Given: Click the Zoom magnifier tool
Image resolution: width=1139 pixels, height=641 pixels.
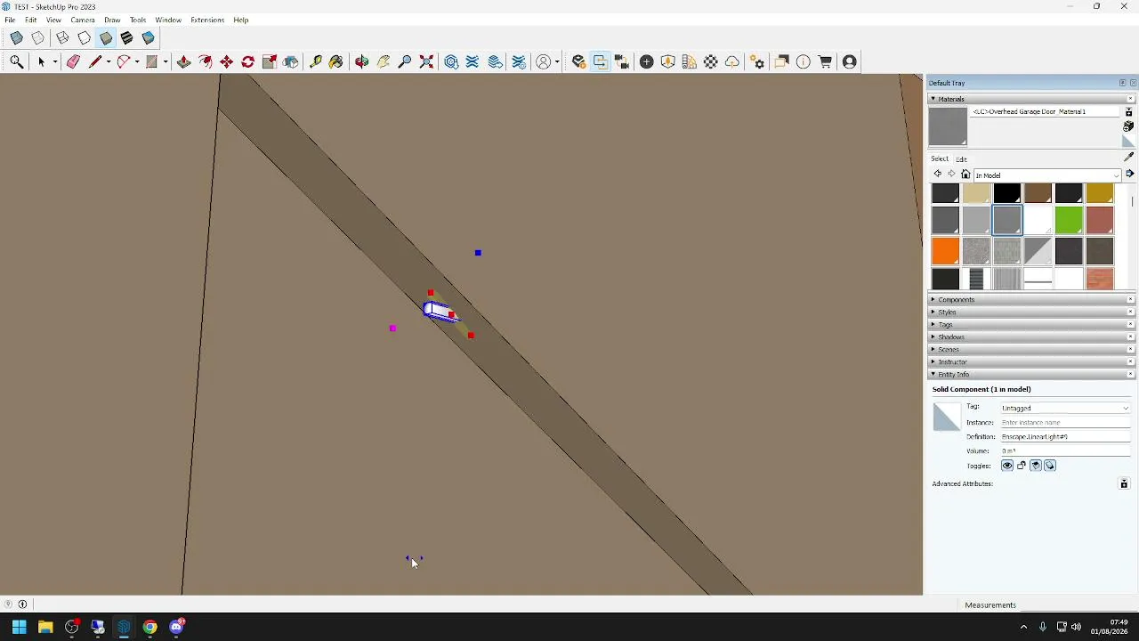Looking at the screenshot, I should 405,61.
